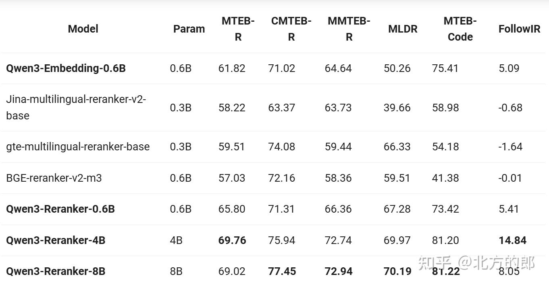Select the Qwen3-Reranker-0.6B model name
The height and width of the screenshot is (285, 549).
[60, 209]
